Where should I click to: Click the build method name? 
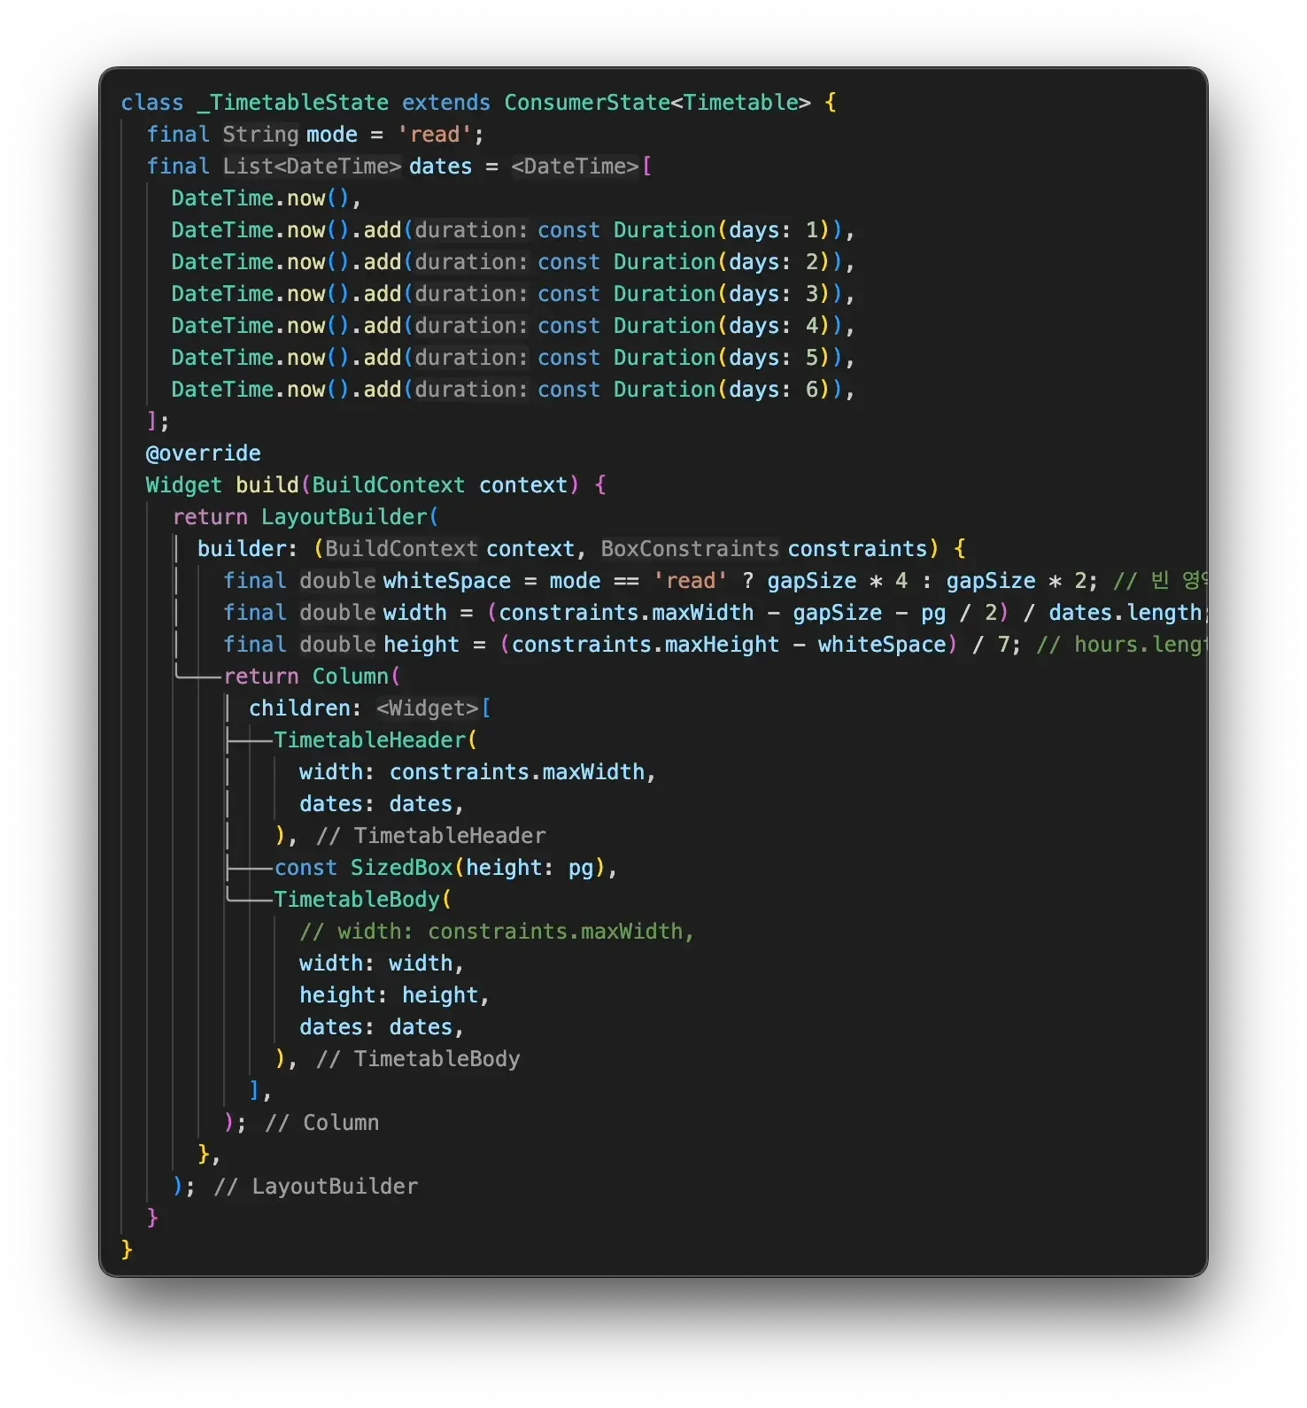click(x=267, y=485)
